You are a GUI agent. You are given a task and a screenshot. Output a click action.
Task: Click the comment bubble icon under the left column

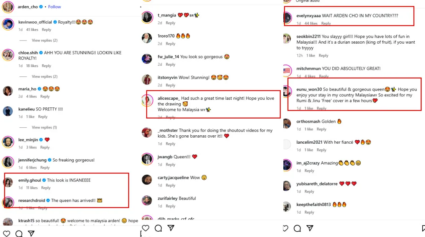[19, 233]
